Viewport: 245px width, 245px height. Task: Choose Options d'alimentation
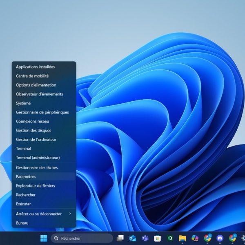tap(44, 85)
